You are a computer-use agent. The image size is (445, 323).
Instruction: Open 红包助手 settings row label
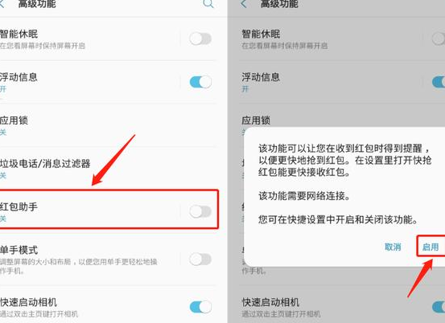click(x=19, y=206)
